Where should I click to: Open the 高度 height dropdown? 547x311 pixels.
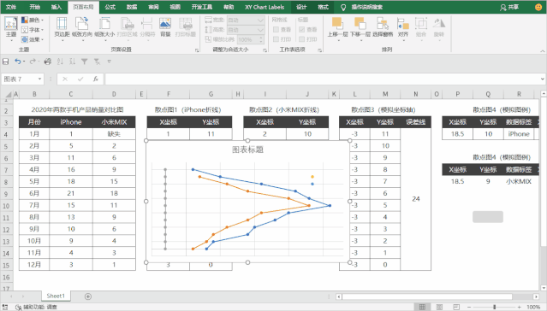[x=260, y=30]
